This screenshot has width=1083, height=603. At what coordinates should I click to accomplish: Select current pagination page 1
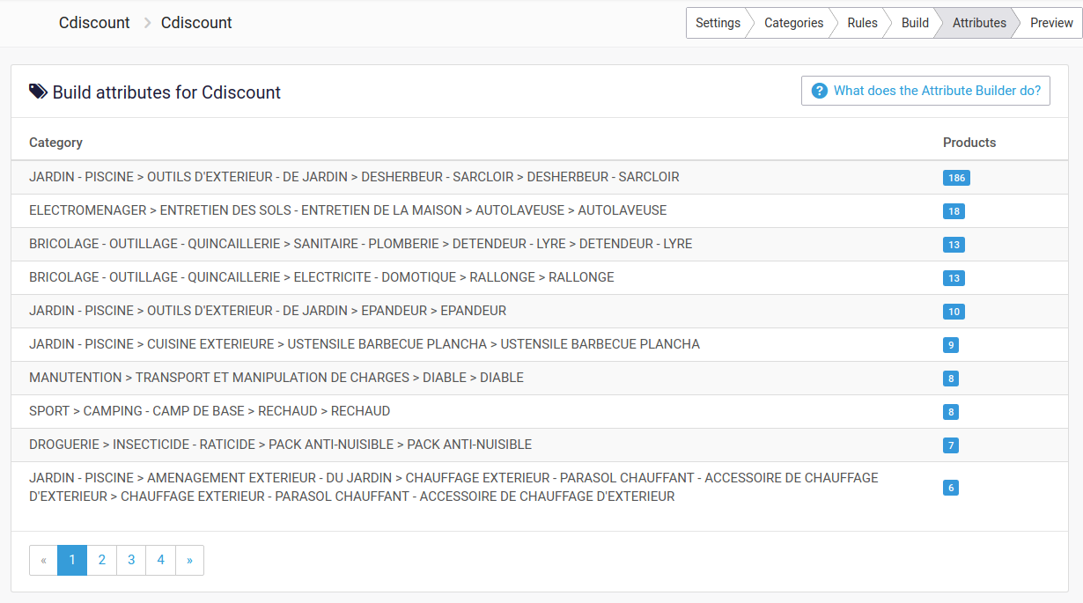(x=72, y=560)
